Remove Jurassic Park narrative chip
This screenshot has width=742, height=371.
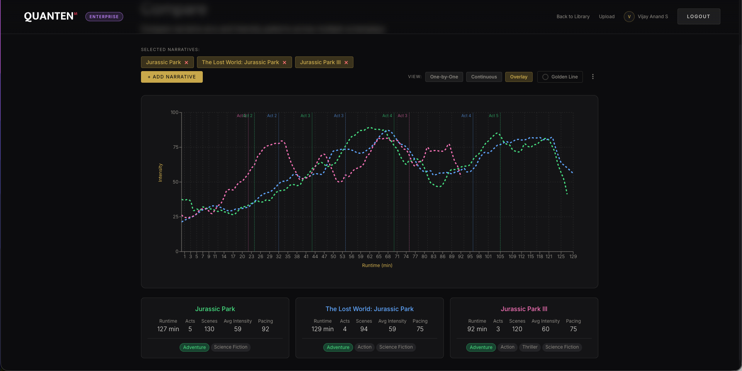(x=186, y=63)
